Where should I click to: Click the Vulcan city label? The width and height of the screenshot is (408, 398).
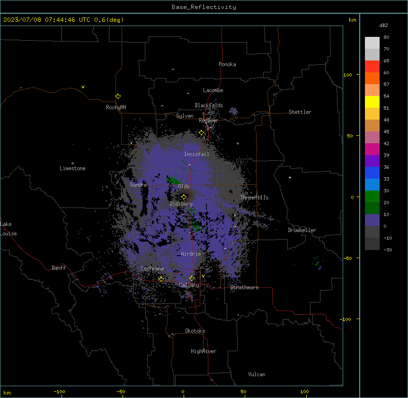257,374
